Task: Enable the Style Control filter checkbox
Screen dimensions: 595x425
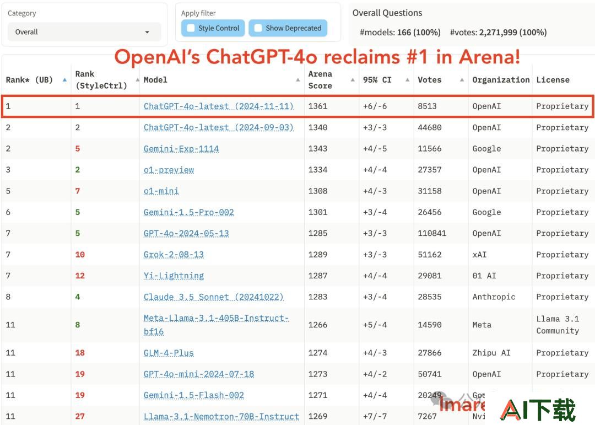Action: coord(191,28)
